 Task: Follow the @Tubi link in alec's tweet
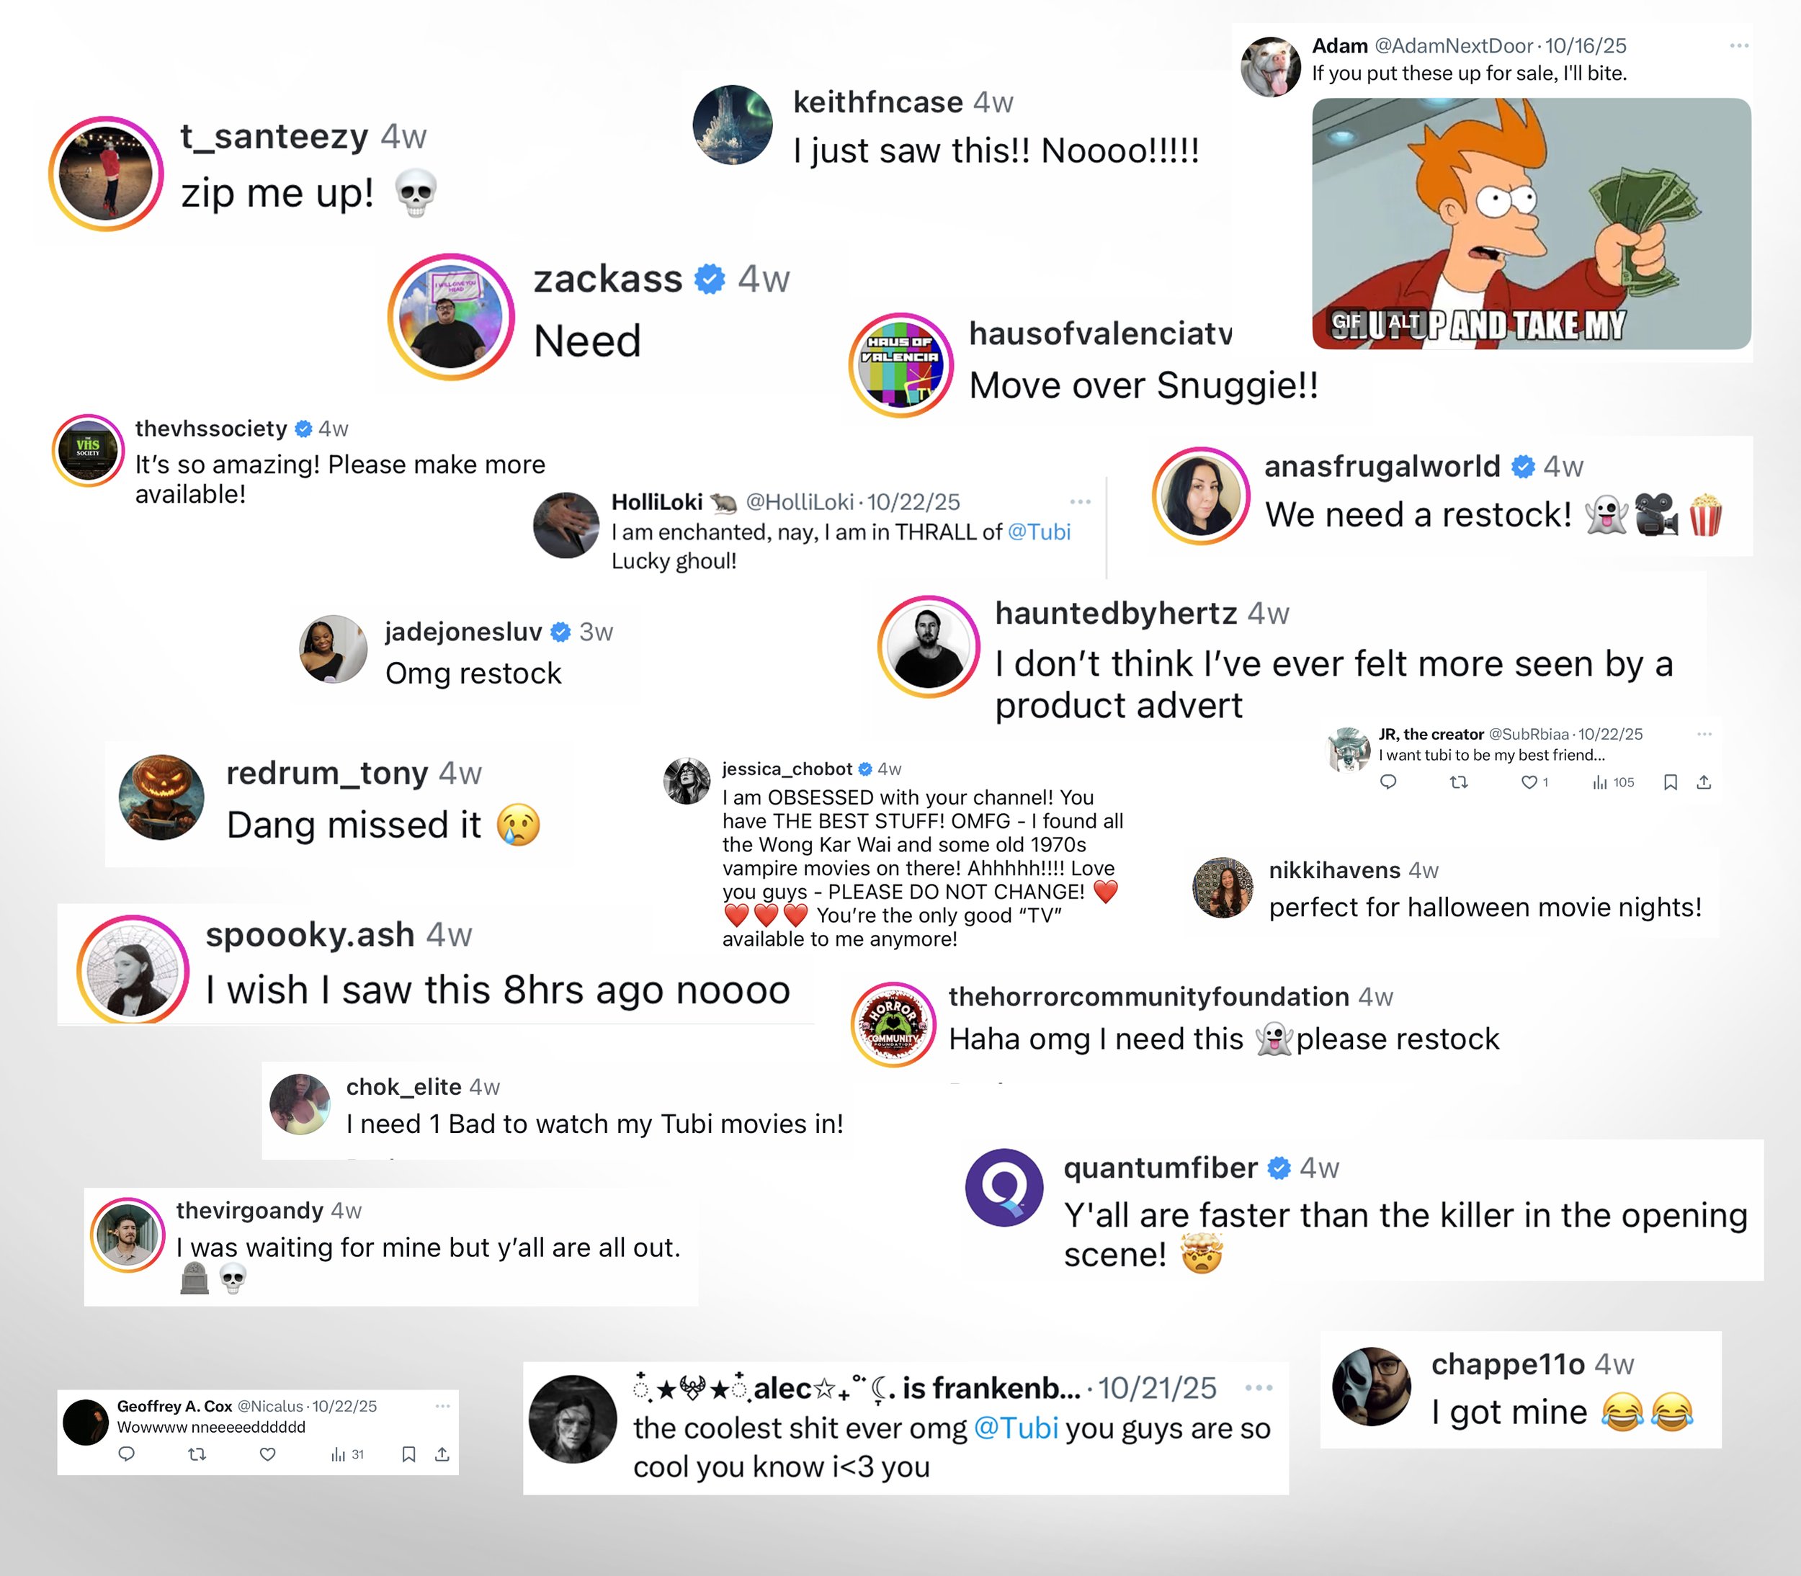[1016, 1428]
